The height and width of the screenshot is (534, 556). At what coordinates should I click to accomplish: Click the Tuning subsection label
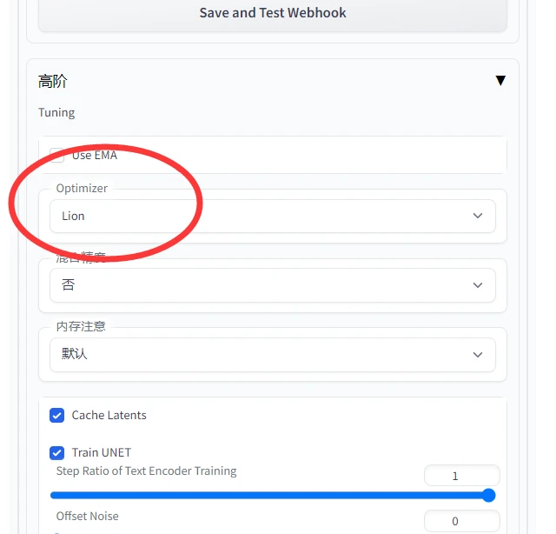pyautogui.click(x=56, y=112)
